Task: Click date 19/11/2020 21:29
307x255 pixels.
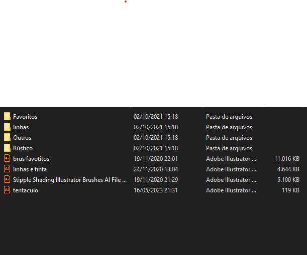Action: point(156,180)
